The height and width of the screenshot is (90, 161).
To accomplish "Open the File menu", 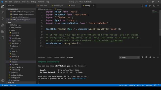I will tap(6, 2).
